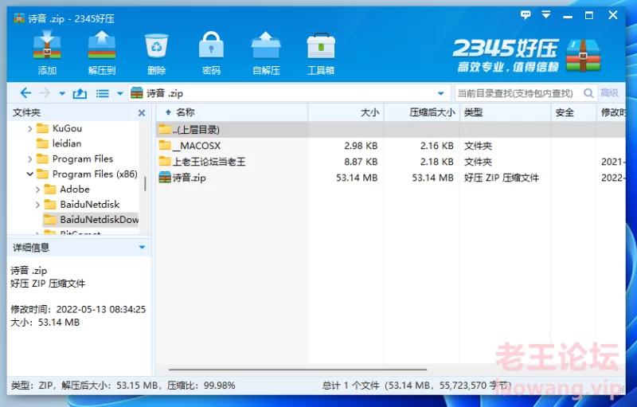Open the title bar main menu triangle
The image size is (637, 407).
pyautogui.click(x=546, y=14)
